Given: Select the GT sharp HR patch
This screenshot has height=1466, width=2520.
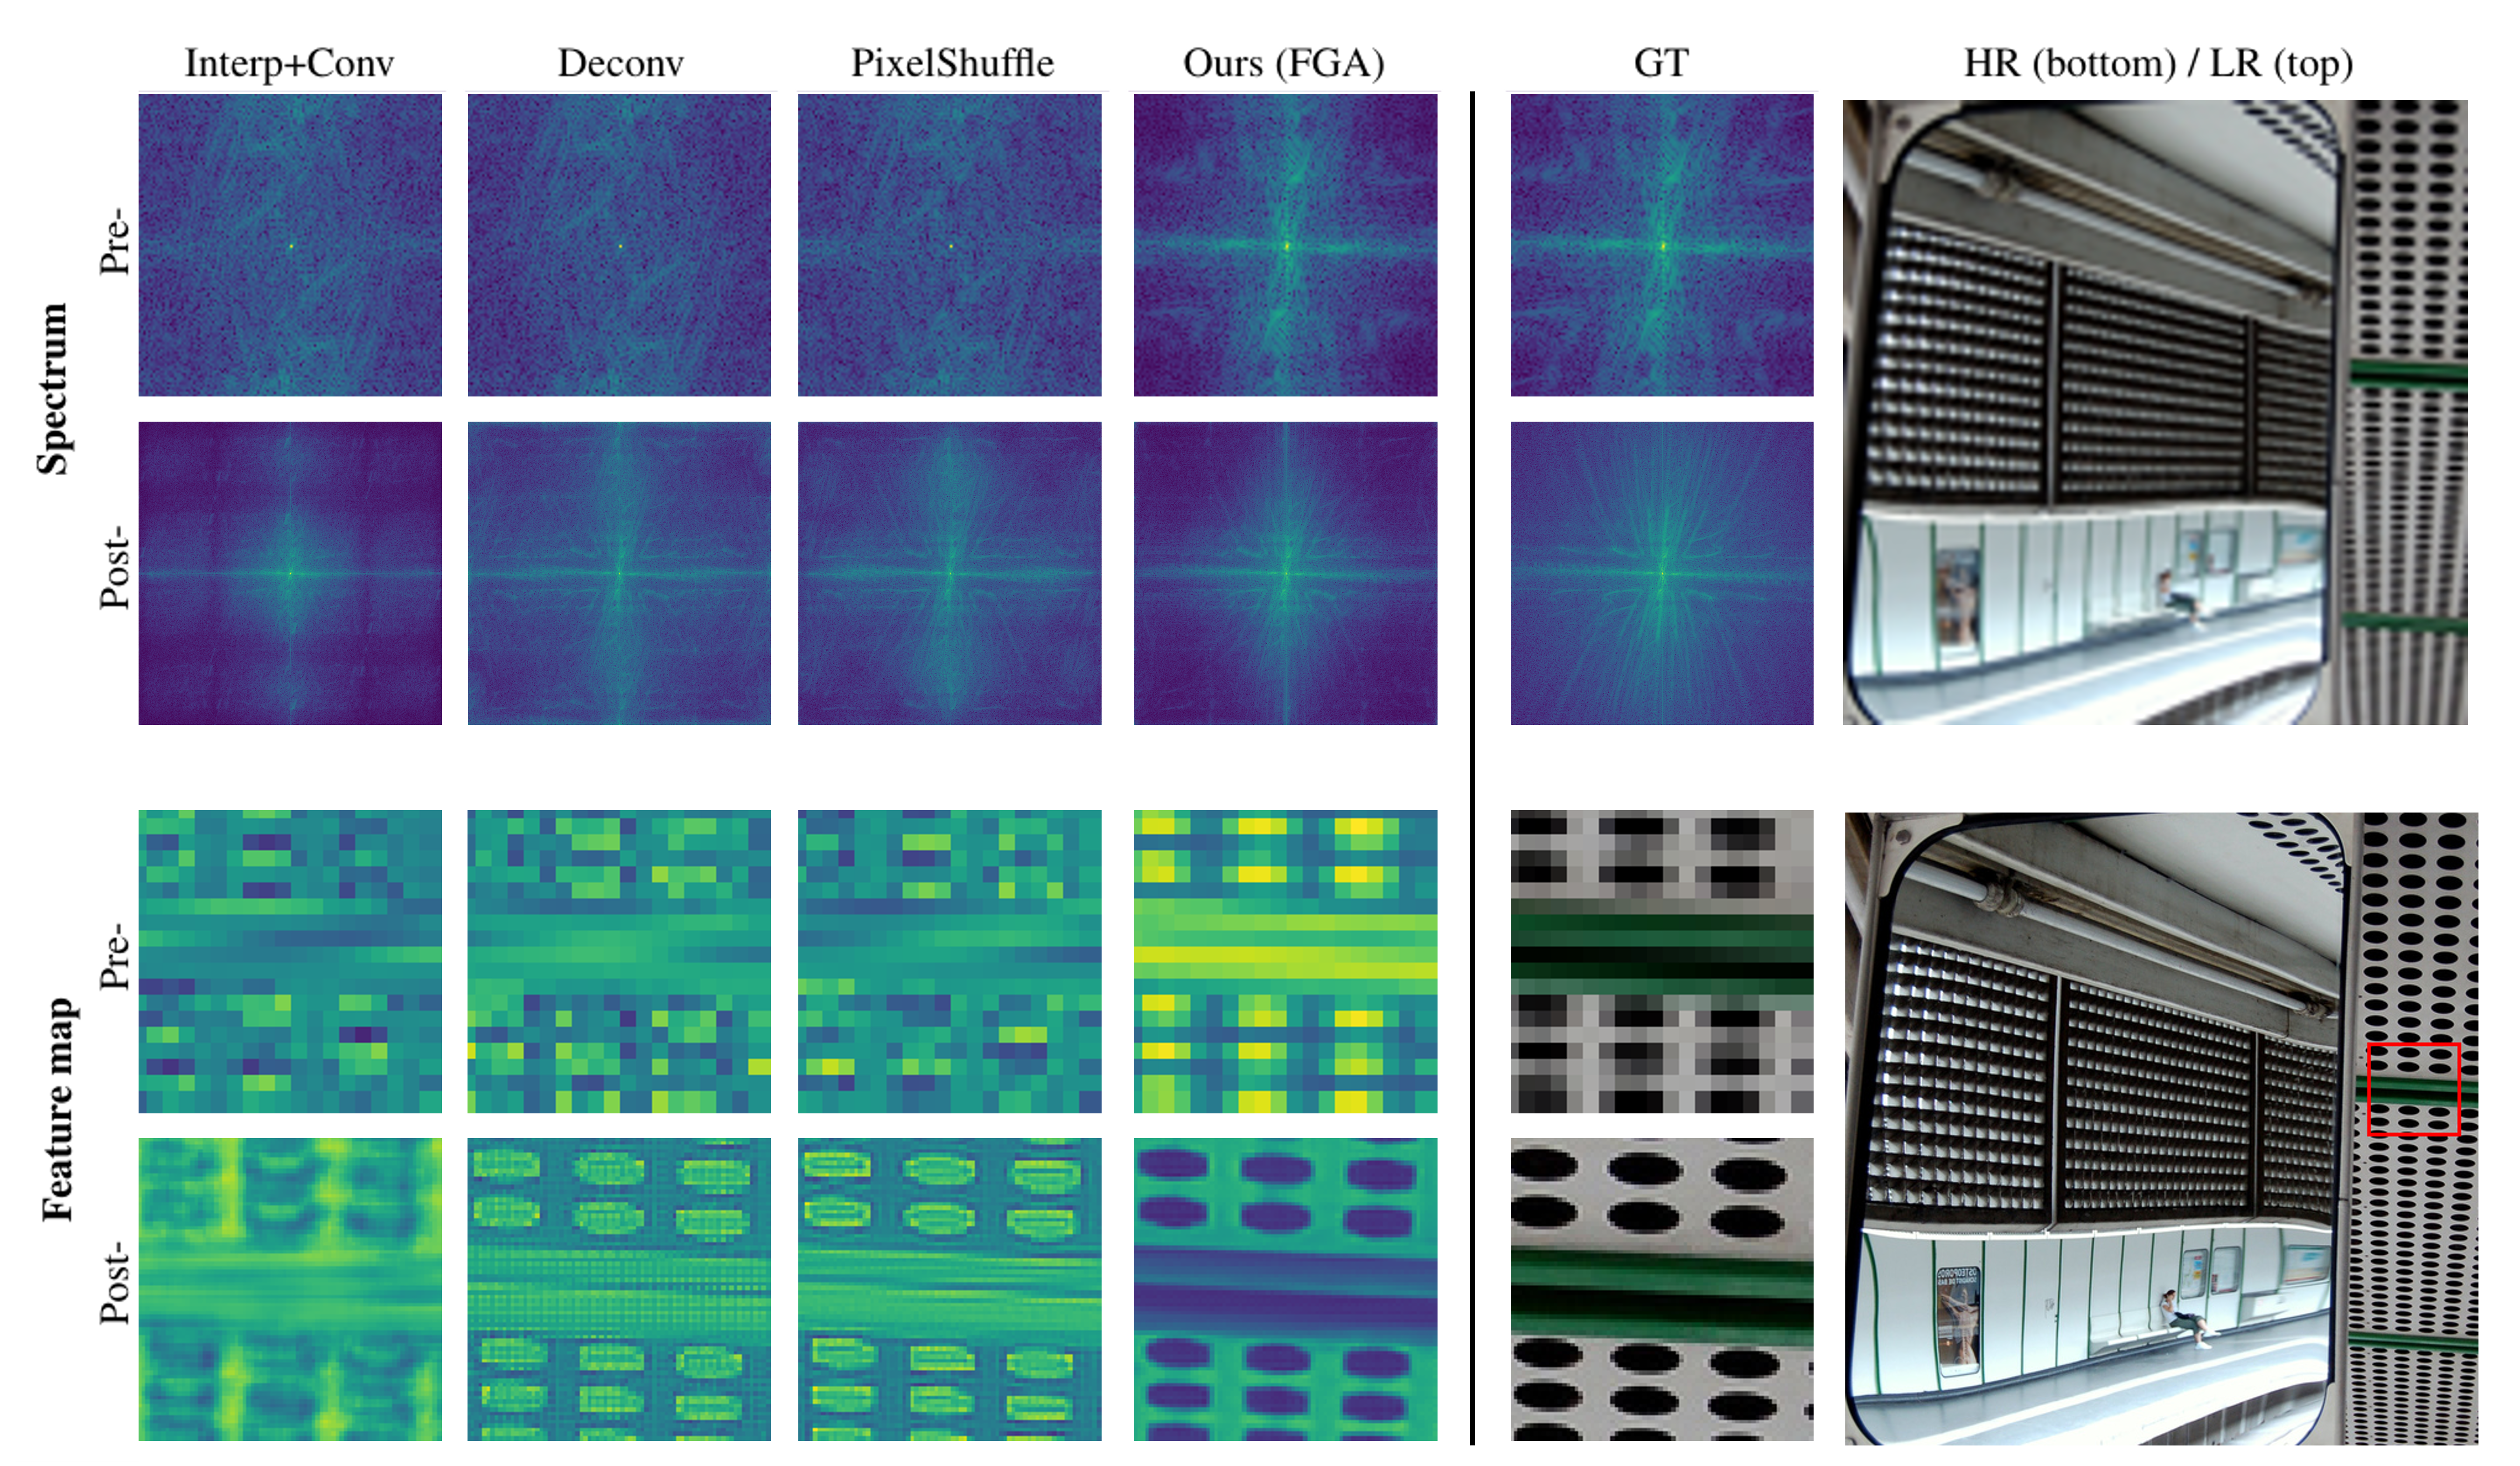Looking at the screenshot, I should (x=1661, y=1290).
